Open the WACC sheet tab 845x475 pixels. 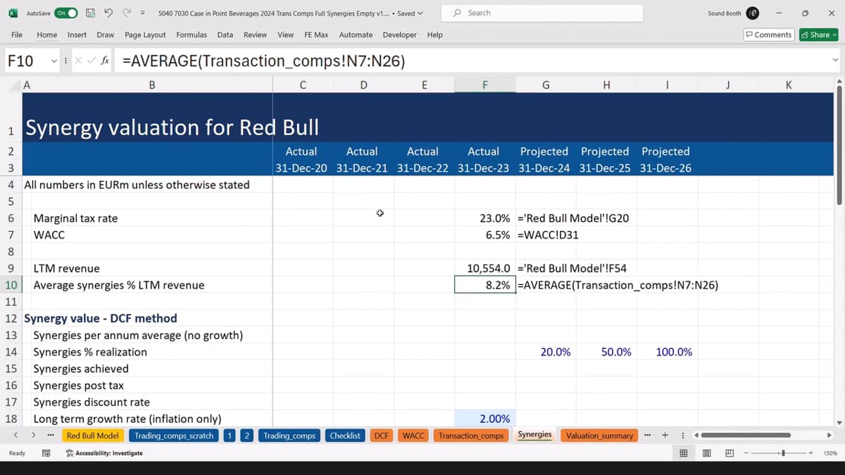pos(413,436)
